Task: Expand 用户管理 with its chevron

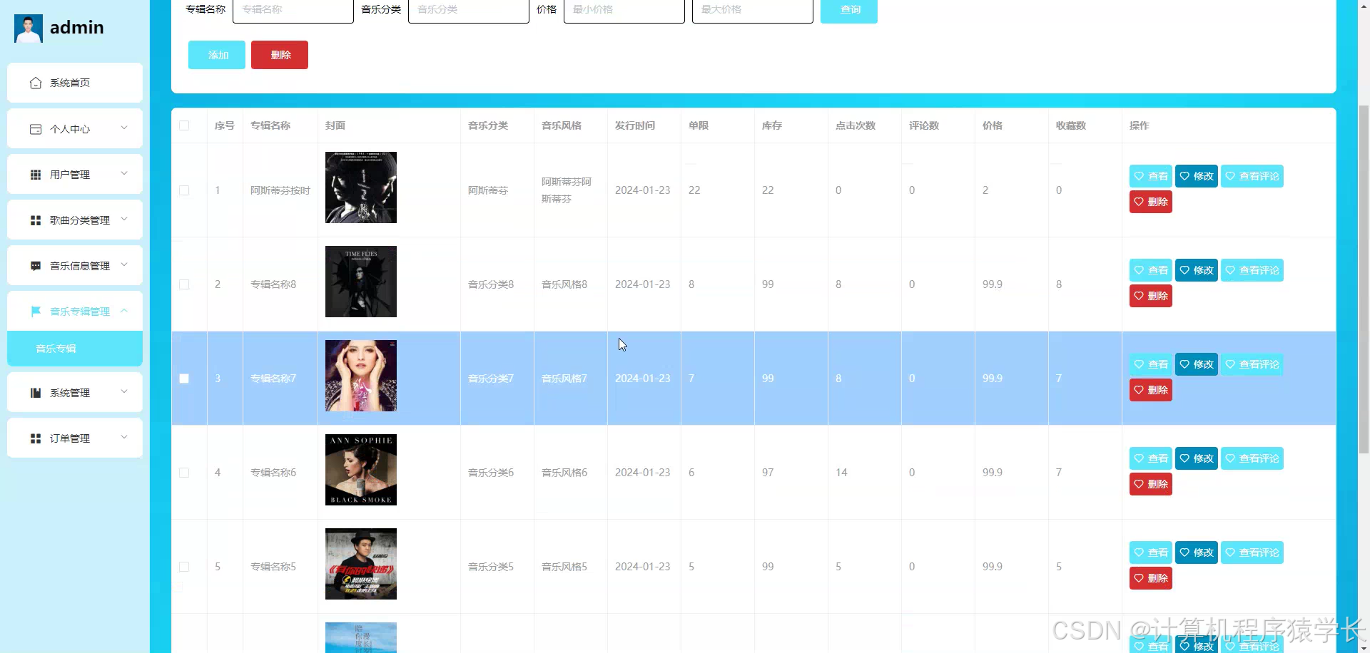Action: 124,174
